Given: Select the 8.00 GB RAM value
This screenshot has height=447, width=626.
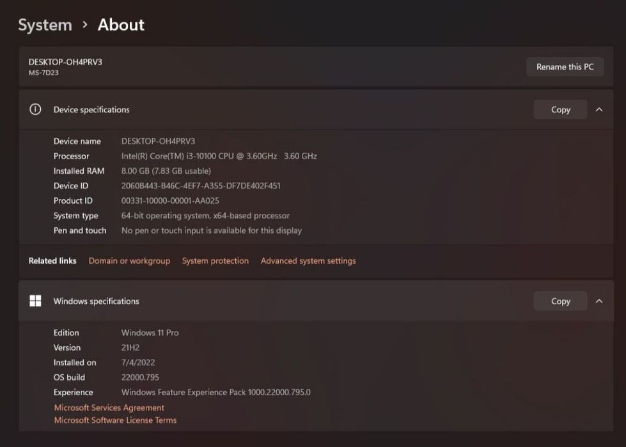Looking at the screenshot, I should click(166, 170).
